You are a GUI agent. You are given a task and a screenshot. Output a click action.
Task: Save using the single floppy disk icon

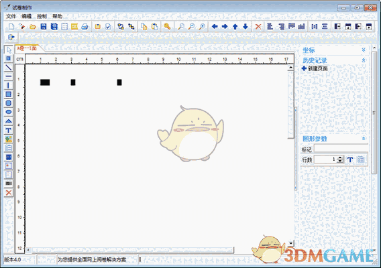pos(43,26)
